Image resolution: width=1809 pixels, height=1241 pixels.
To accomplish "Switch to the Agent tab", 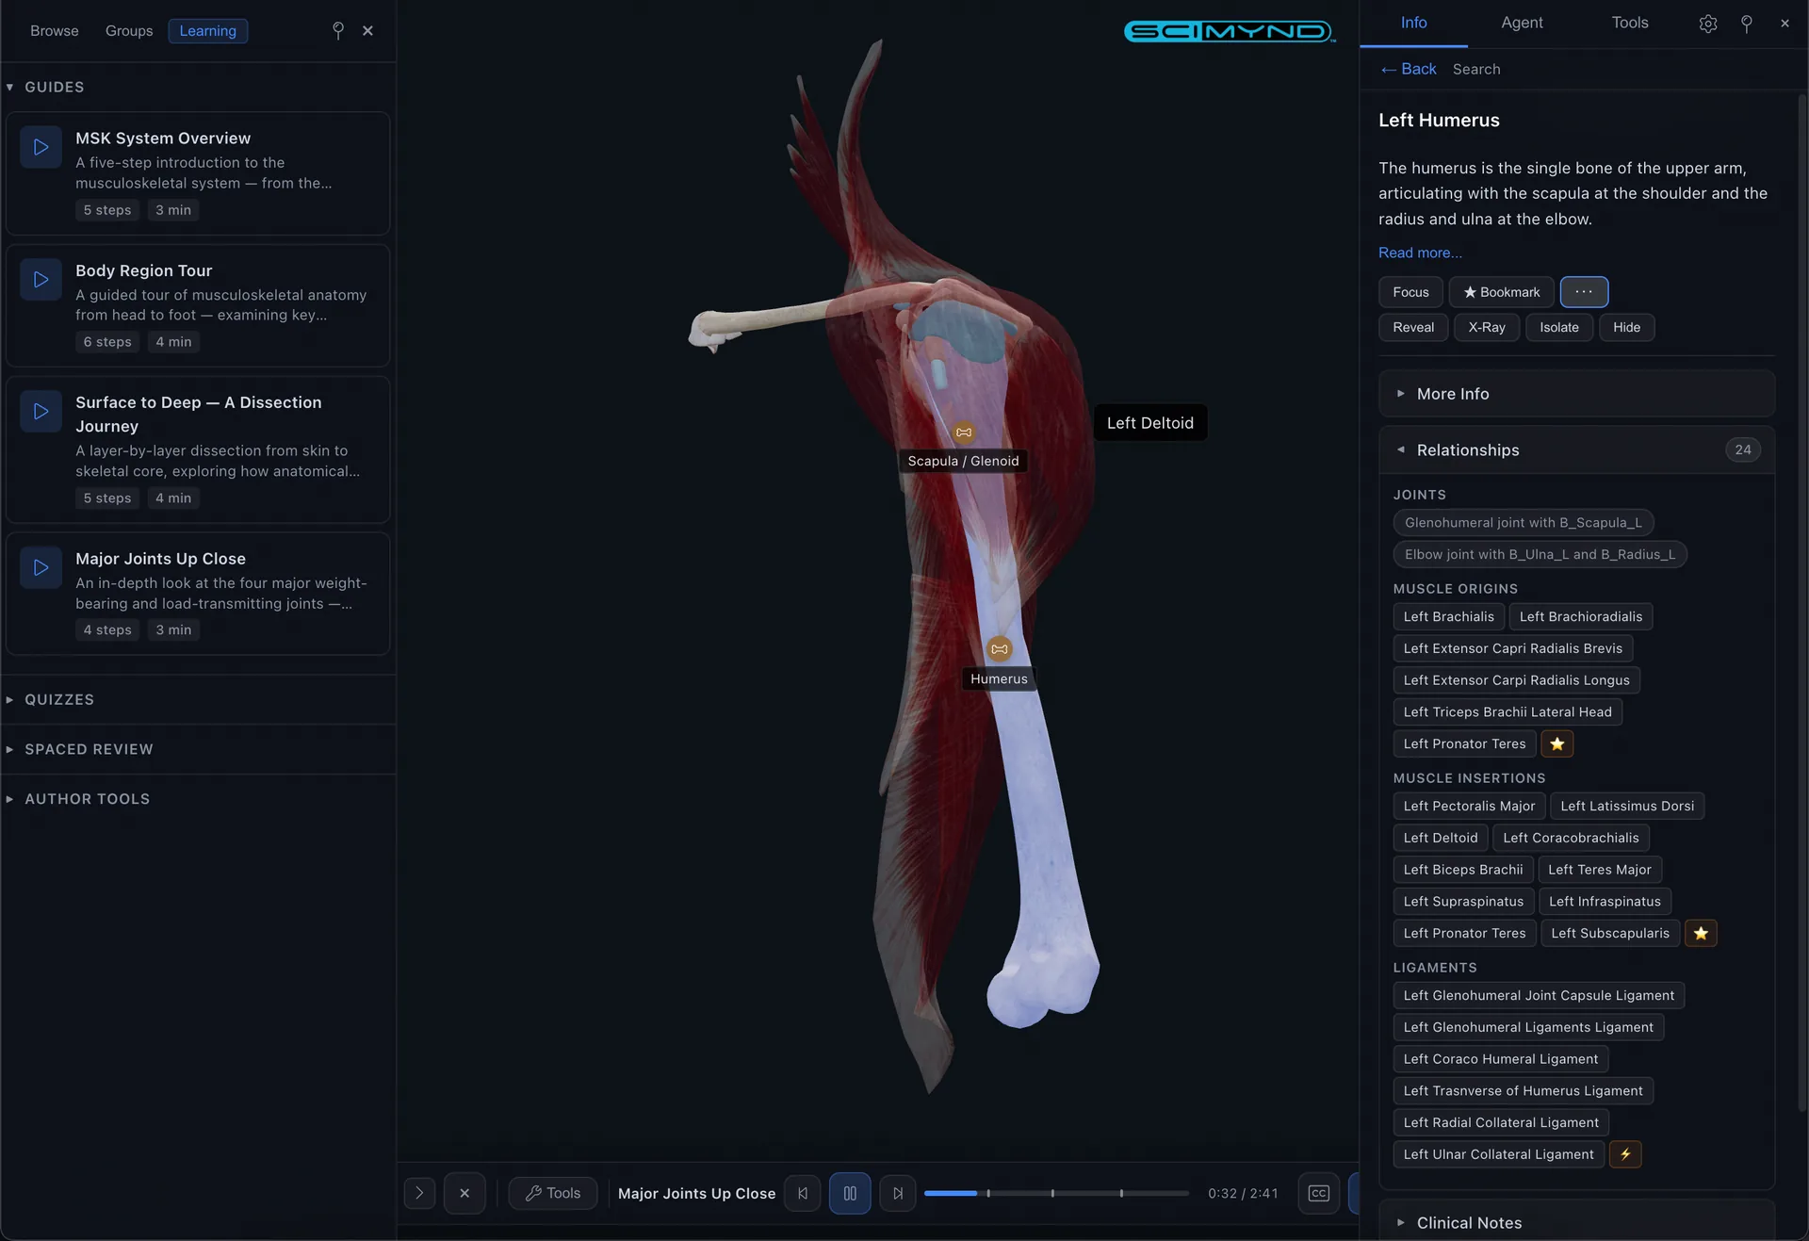I will click(x=1521, y=23).
